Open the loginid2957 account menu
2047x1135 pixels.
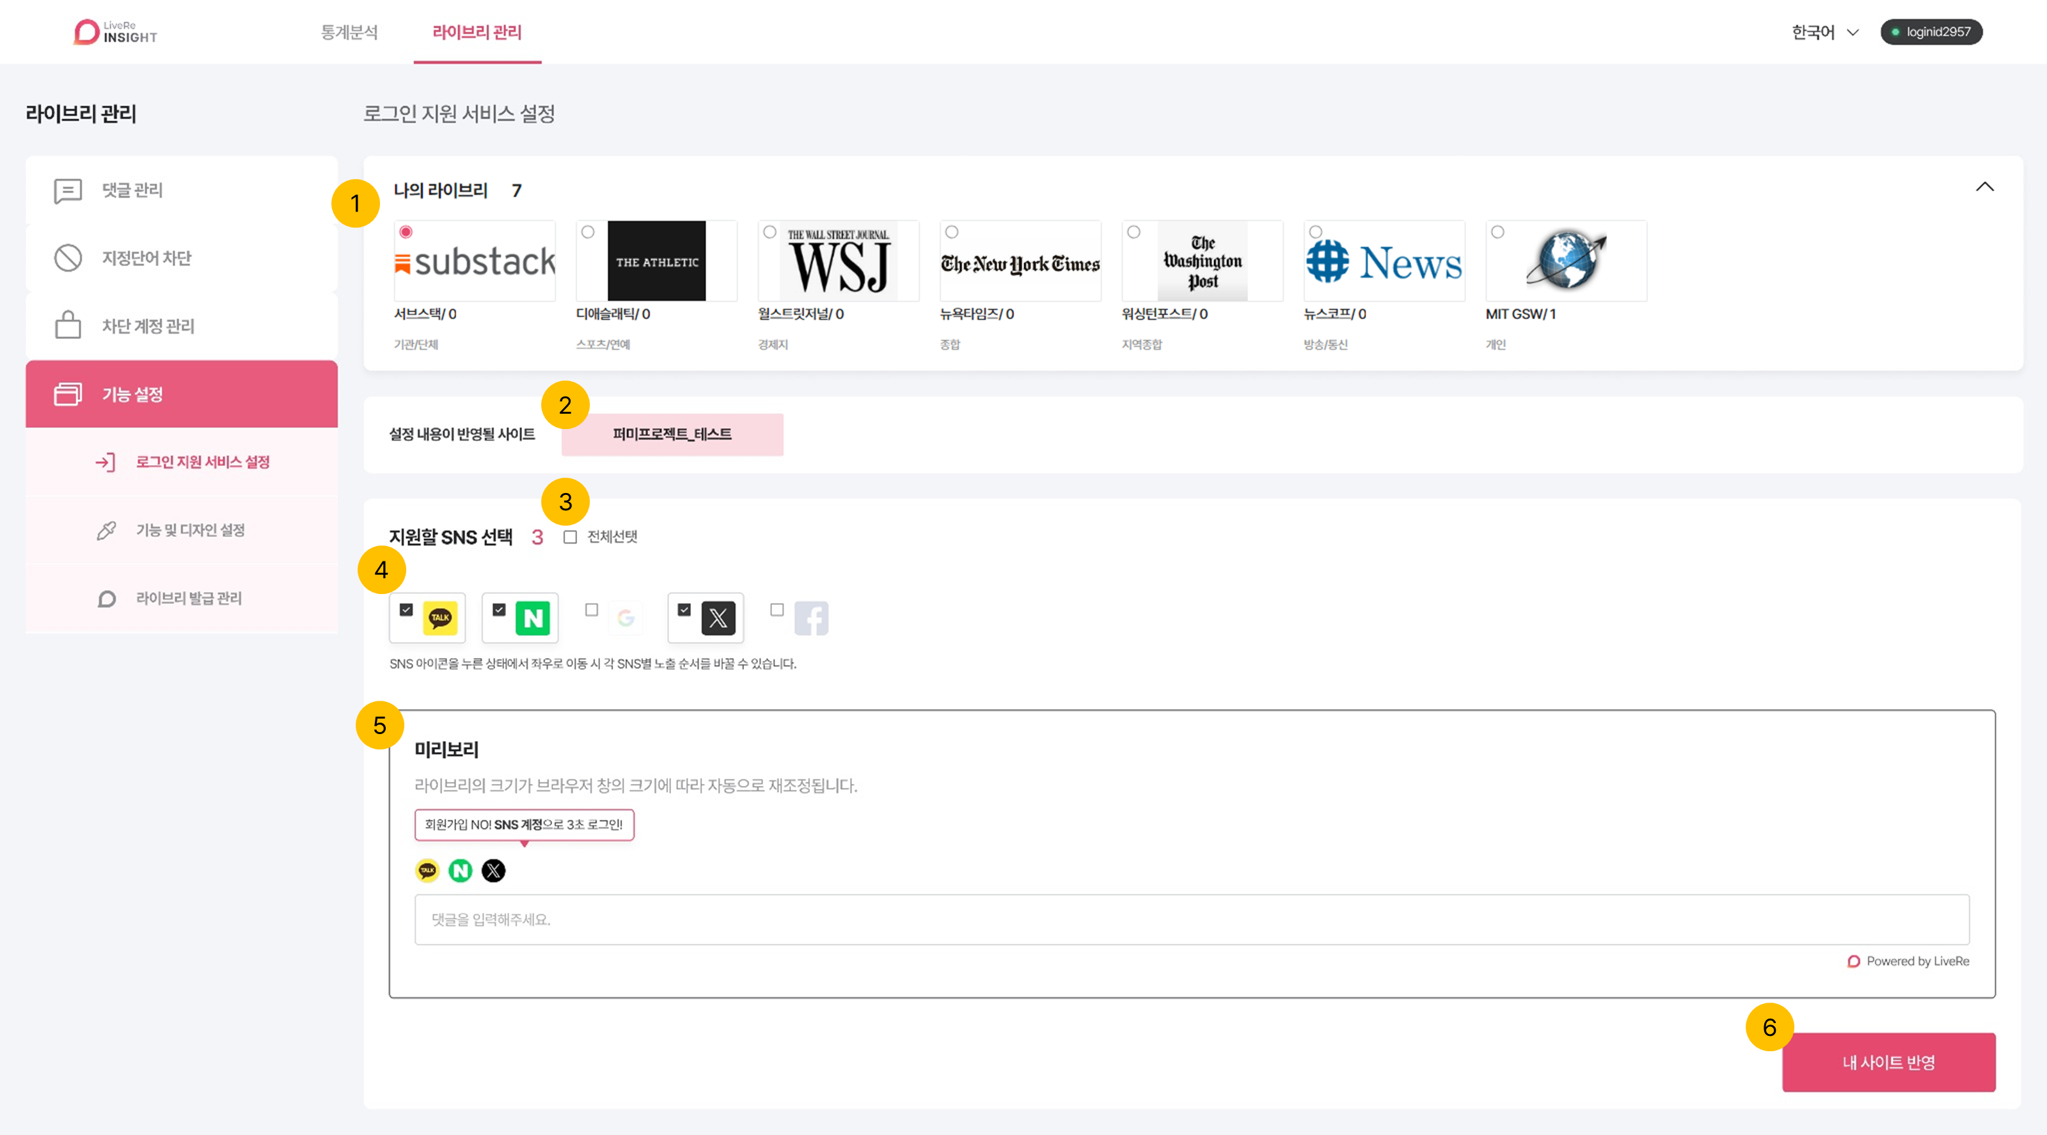(1931, 32)
